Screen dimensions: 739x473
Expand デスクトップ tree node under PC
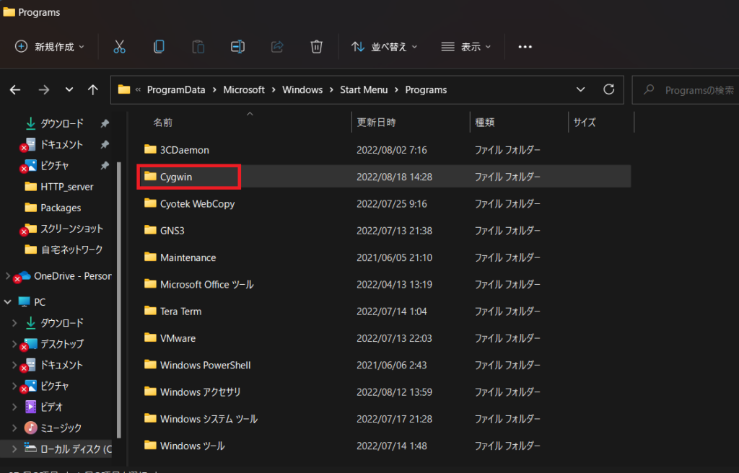click(x=14, y=344)
